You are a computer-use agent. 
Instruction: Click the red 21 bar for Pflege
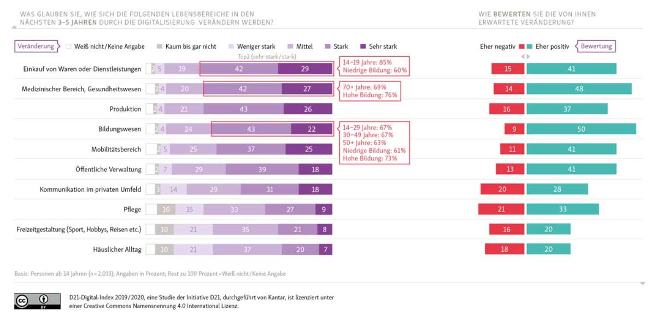(502, 209)
